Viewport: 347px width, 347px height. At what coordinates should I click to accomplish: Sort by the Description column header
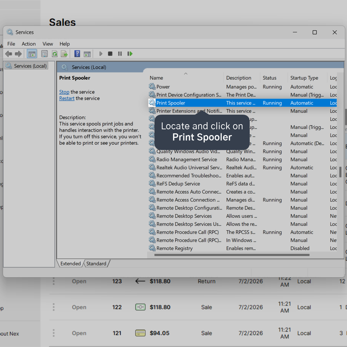tap(242, 78)
